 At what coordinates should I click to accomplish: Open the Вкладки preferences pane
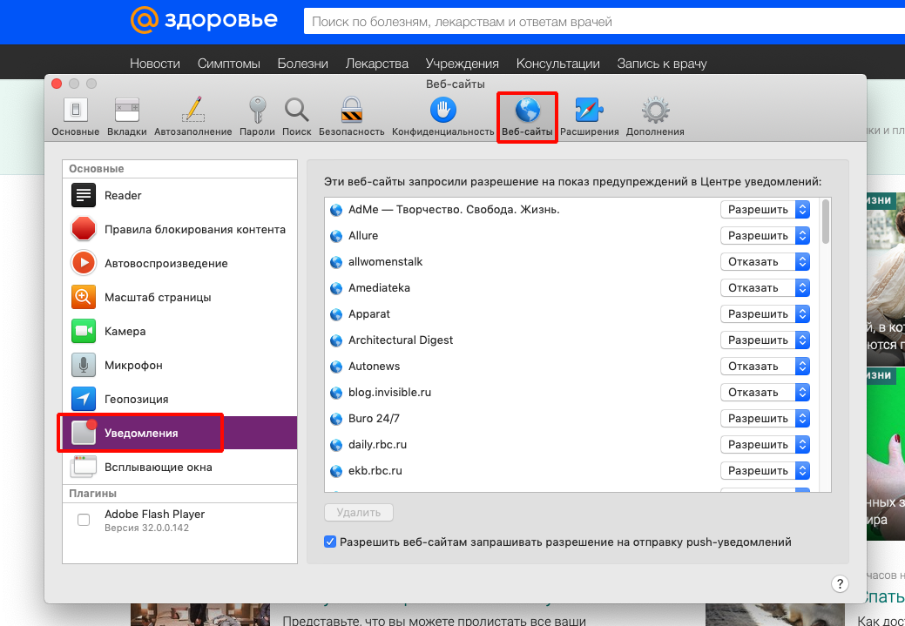(127, 118)
